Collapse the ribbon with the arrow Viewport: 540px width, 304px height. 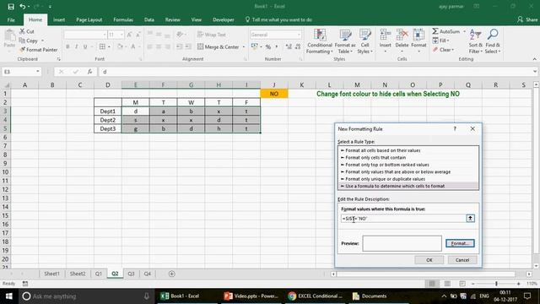(x=534, y=59)
